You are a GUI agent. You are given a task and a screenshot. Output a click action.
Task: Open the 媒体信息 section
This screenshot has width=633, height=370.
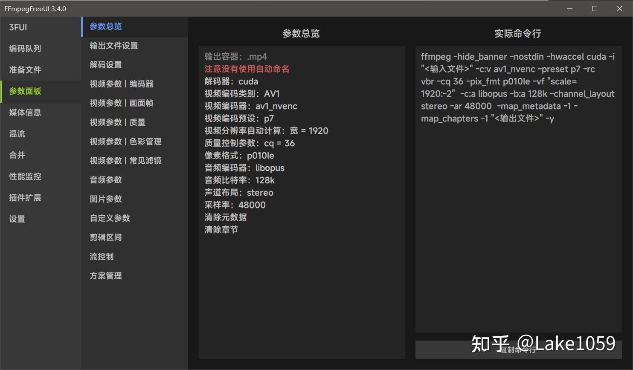pos(26,112)
